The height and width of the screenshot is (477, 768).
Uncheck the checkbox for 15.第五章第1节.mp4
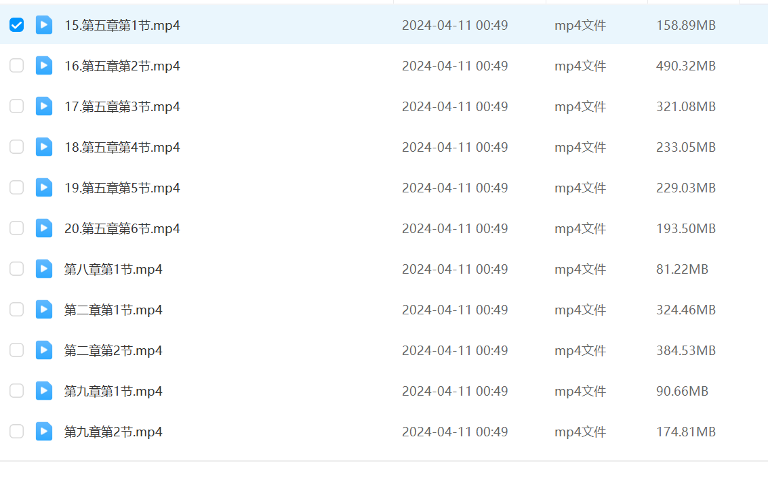click(16, 25)
